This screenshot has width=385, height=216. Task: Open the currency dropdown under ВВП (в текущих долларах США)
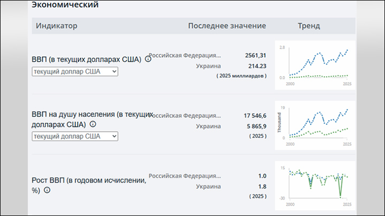click(x=75, y=71)
